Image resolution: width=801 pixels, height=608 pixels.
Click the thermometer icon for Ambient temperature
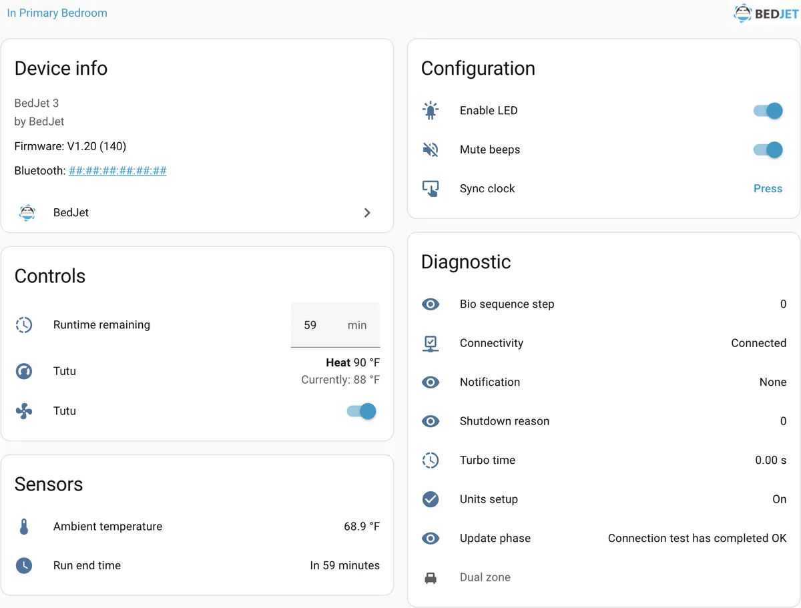click(24, 527)
